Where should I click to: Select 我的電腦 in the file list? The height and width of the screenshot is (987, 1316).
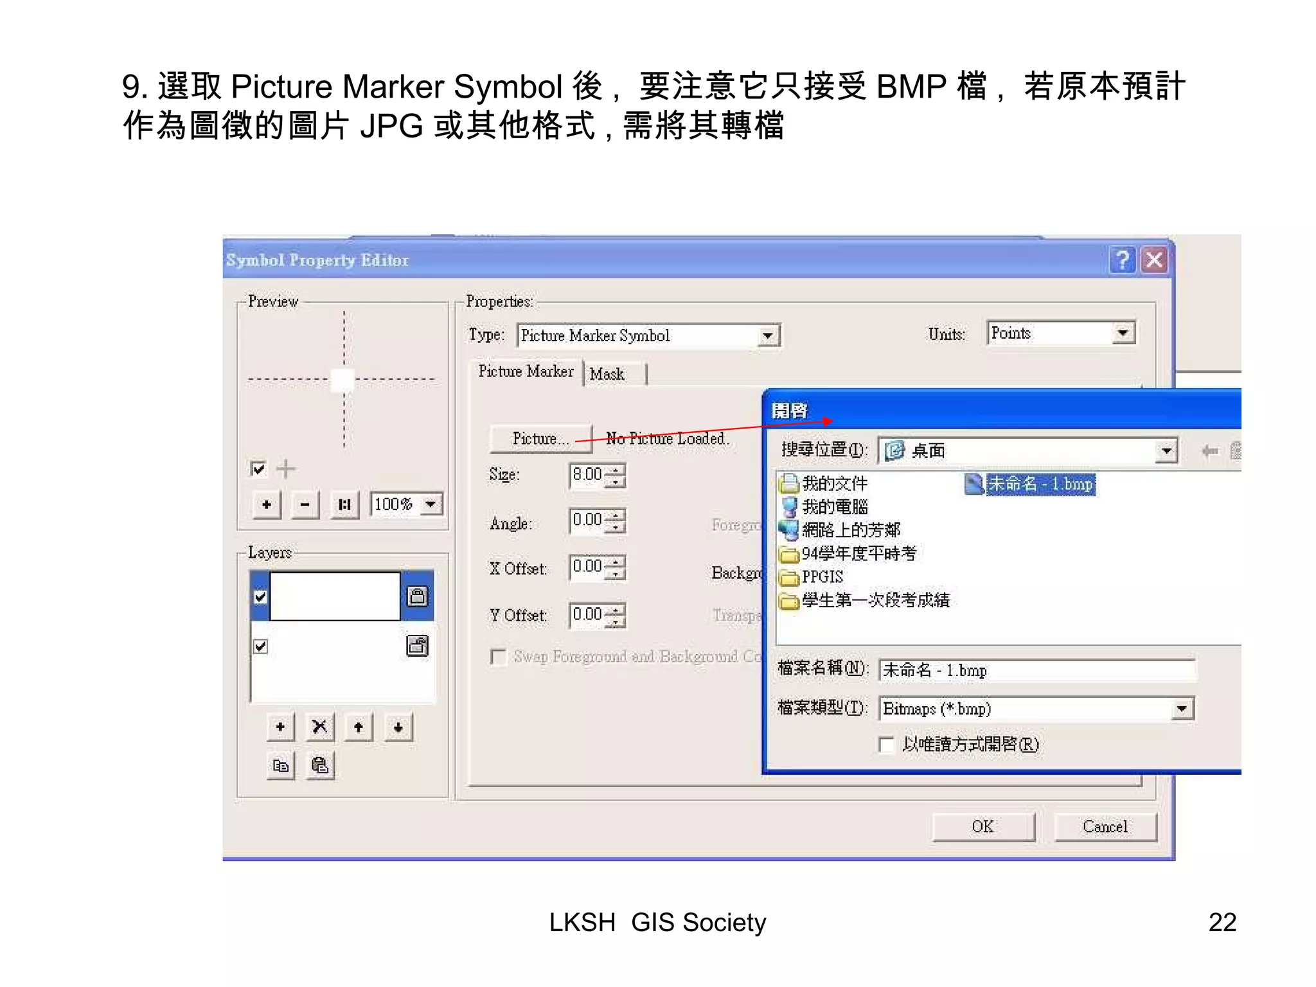(x=823, y=507)
